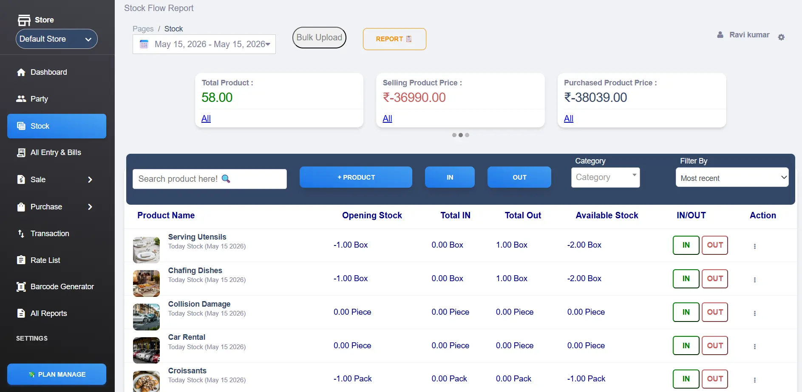The height and width of the screenshot is (392, 802).
Task: Open the Default Store dropdown
Action: tap(57, 39)
